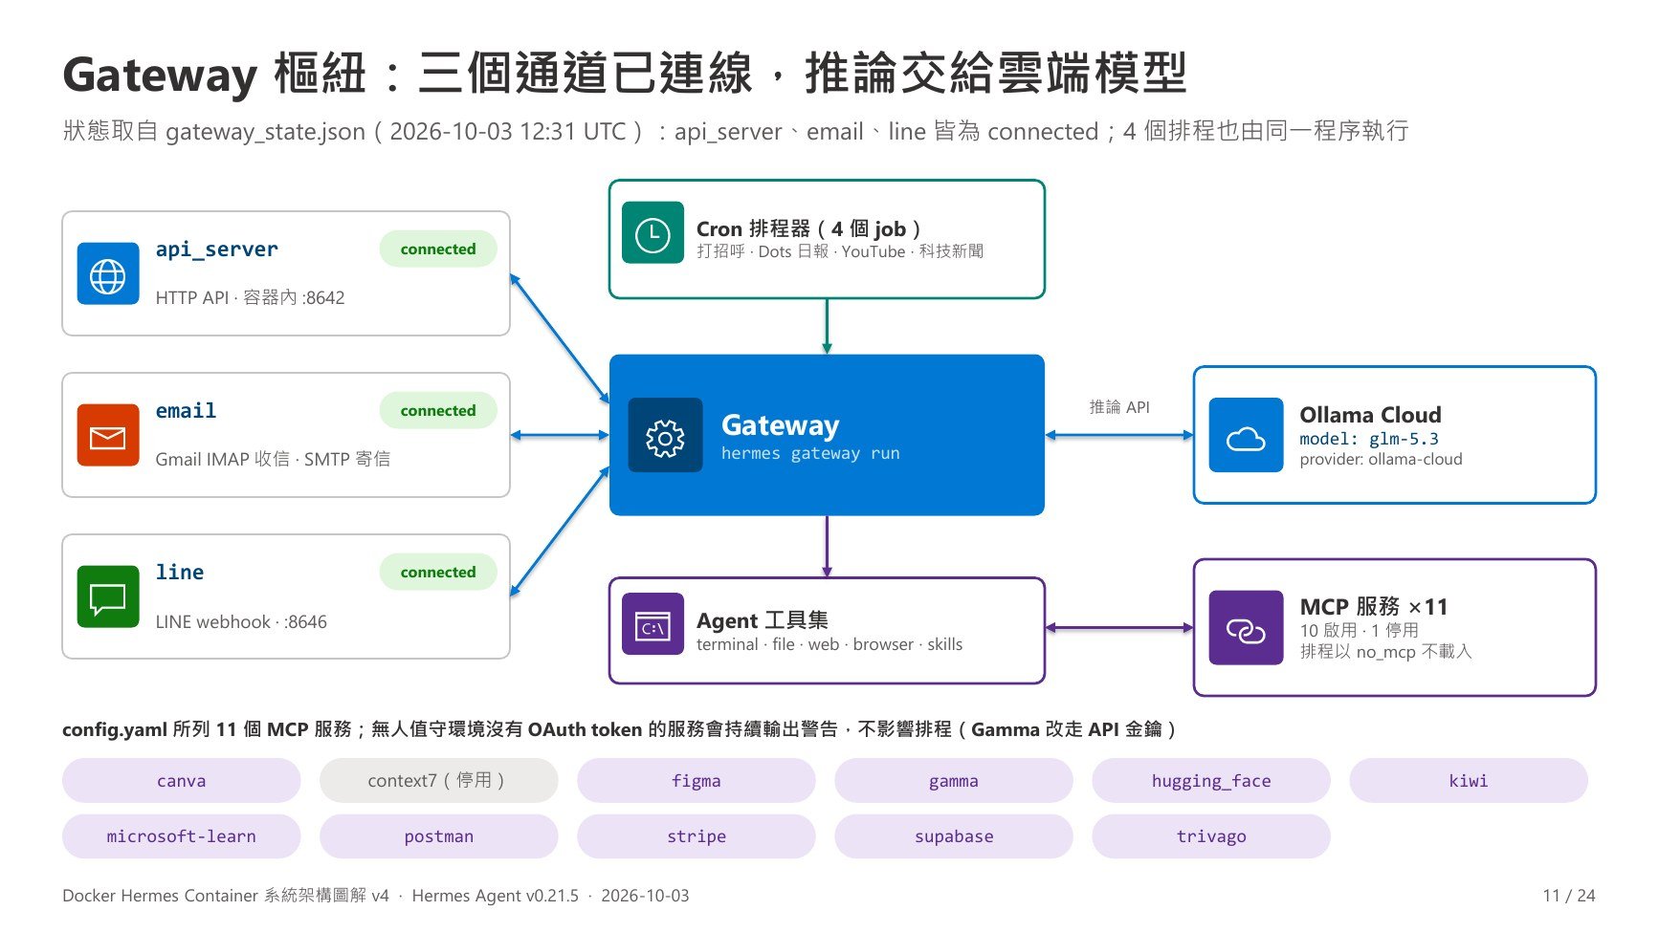Select the figma service pill
Screen dimensions: 1659x932
pos(696,781)
